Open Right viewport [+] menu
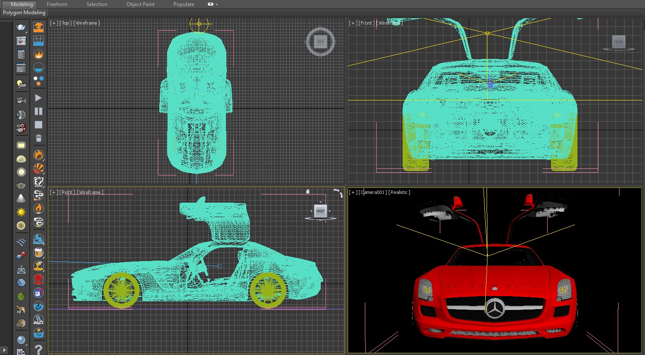Screen dimensions: 645x355 [54, 192]
